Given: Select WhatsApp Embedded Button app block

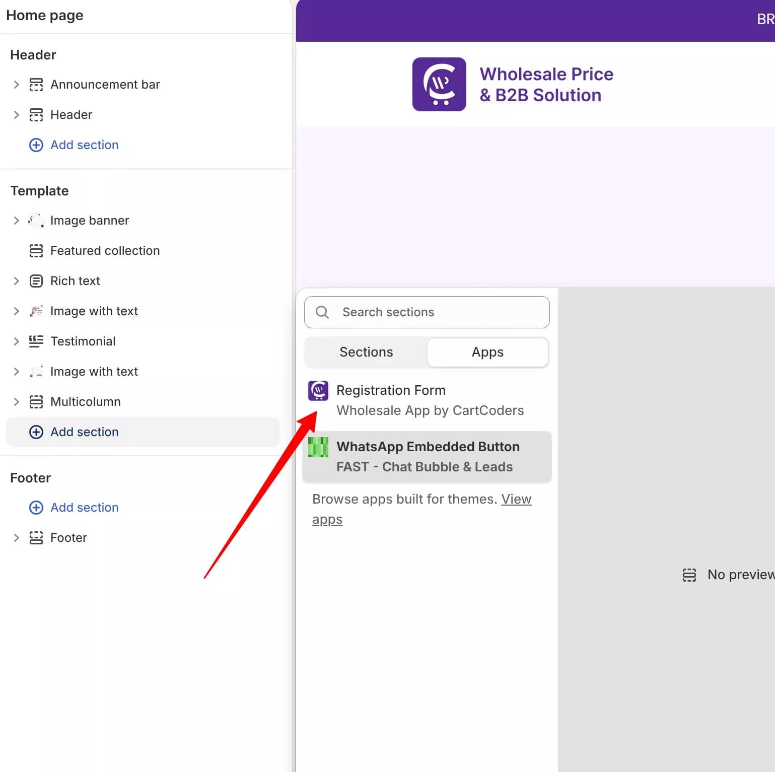Looking at the screenshot, I should tap(427, 457).
